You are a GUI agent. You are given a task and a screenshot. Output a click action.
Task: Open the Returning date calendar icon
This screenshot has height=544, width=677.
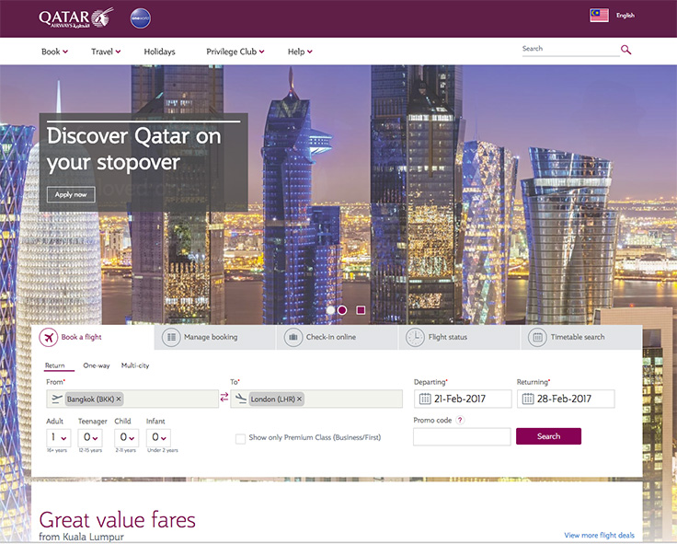coord(528,399)
